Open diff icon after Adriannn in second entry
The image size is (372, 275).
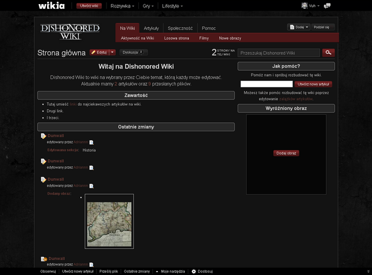click(x=91, y=168)
